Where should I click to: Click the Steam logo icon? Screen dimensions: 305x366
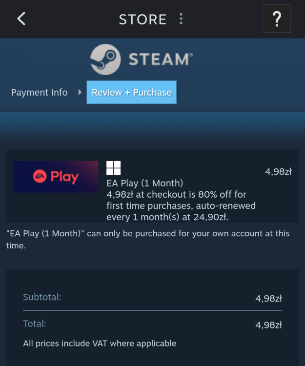point(105,60)
